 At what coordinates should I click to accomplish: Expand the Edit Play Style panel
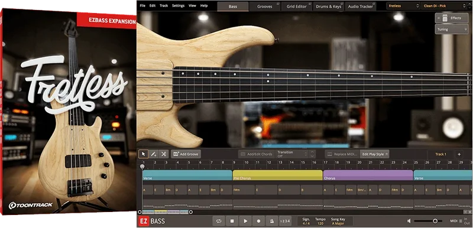[x=375, y=154]
